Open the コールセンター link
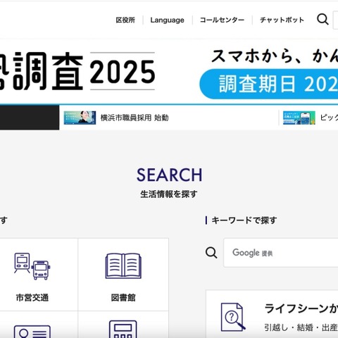This screenshot has height=338, width=338. (x=222, y=20)
